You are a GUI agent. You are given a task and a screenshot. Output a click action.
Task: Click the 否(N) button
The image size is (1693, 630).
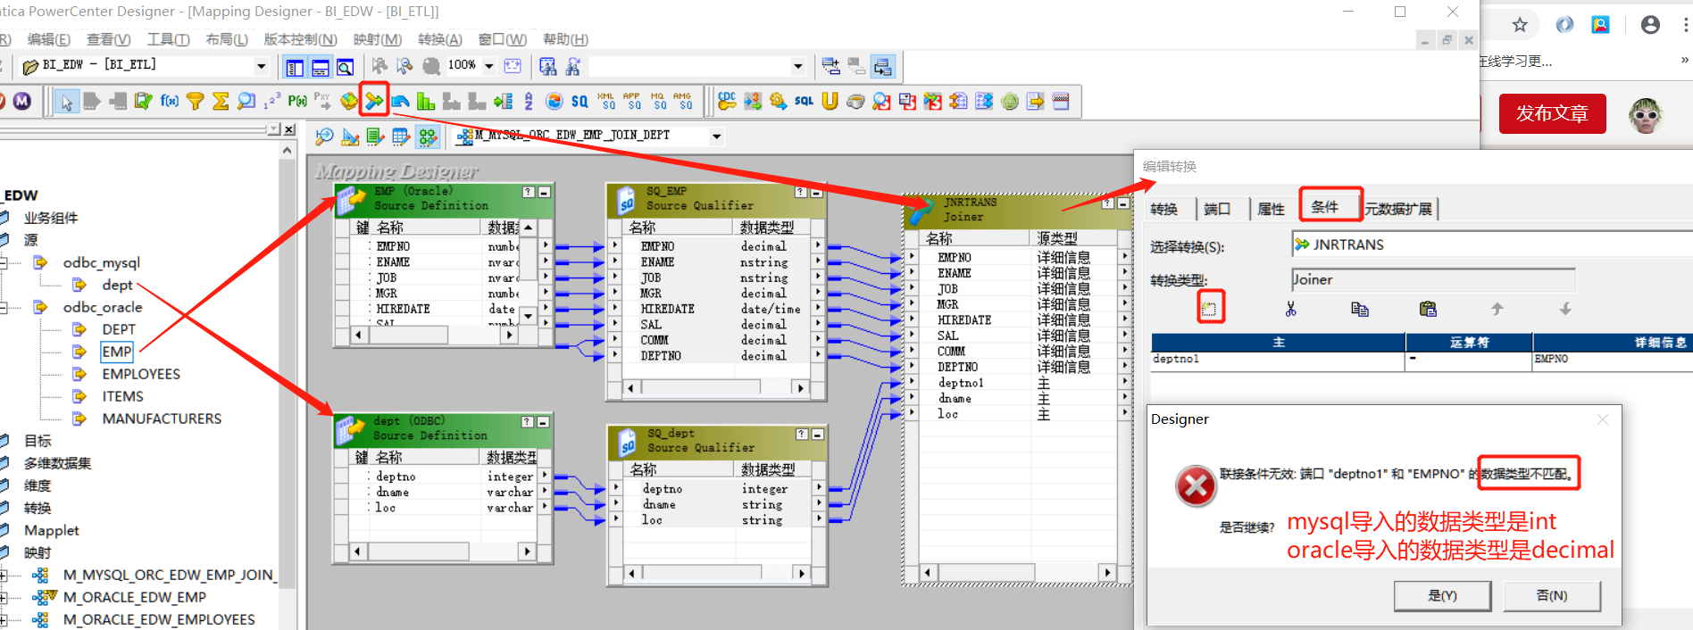pos(1552,595)
